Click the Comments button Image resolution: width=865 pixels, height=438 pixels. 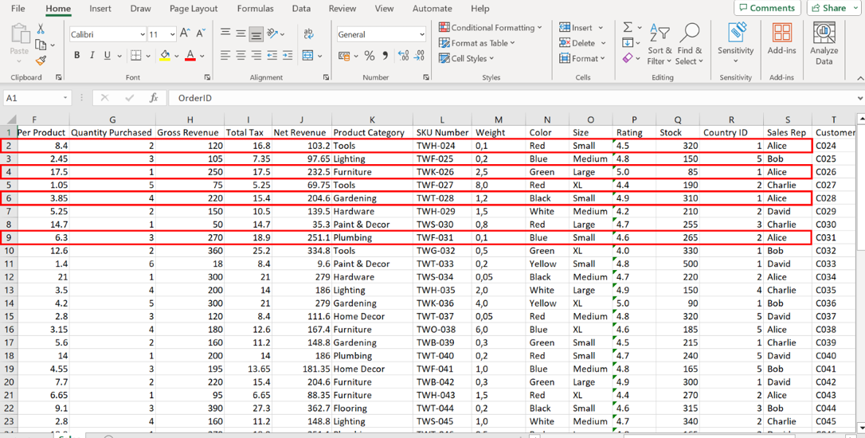767,8
